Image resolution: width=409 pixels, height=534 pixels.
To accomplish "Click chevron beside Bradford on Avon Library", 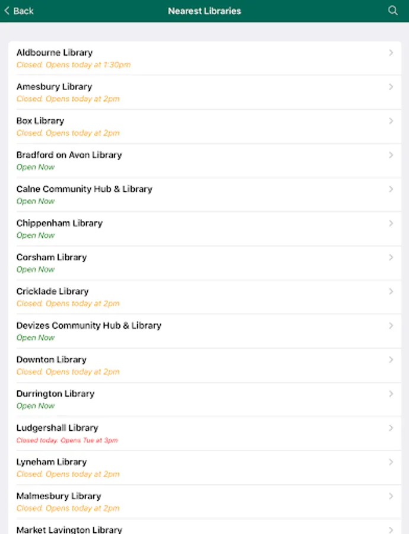I will pos(391,155).
